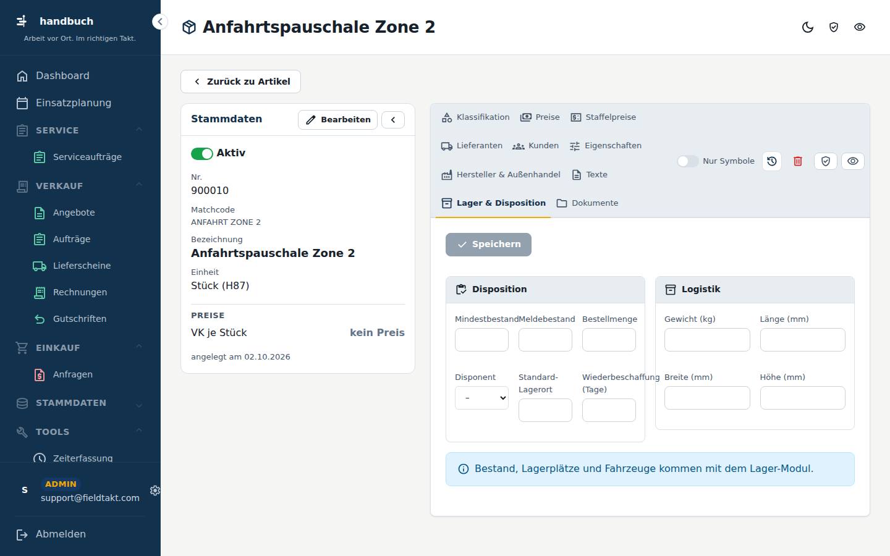Open the Disponent dropdown
This screenshot has height=556, width=890.
481,398
